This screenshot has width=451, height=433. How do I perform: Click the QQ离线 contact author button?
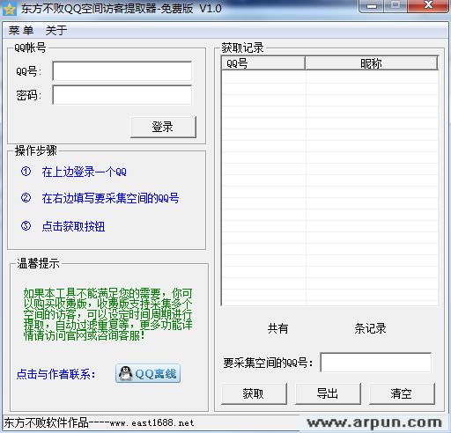pyautogui.click(x=148, y=373)
